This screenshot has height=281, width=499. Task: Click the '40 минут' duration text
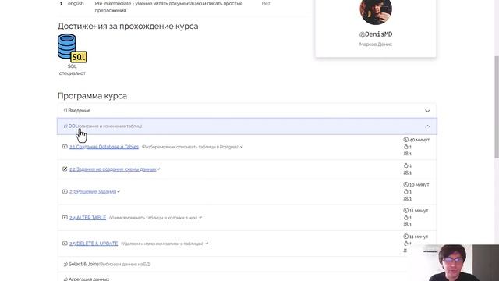pos(419,140)
